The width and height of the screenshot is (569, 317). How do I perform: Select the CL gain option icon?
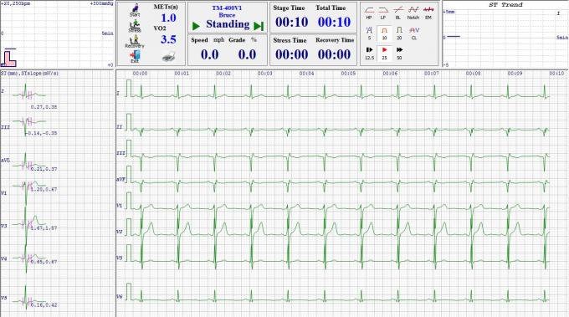[414, 33]
